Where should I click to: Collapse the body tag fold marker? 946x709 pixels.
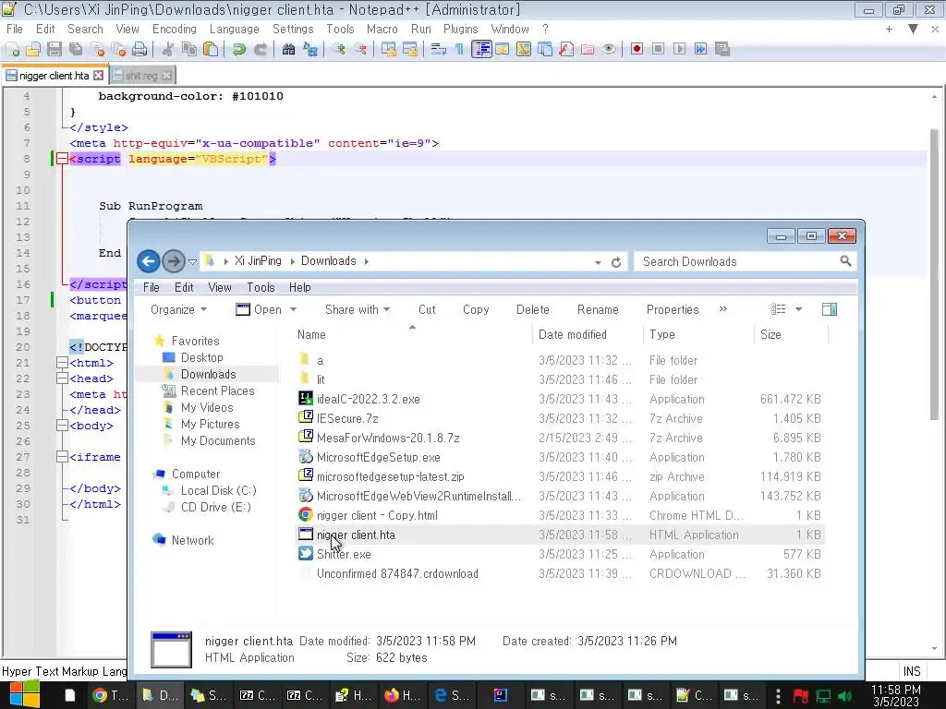tap(62, 426)
